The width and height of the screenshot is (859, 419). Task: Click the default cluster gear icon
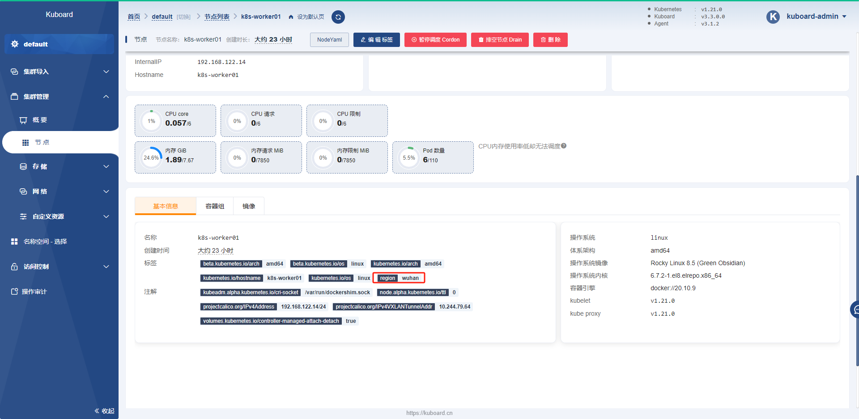tap(15, 44)
